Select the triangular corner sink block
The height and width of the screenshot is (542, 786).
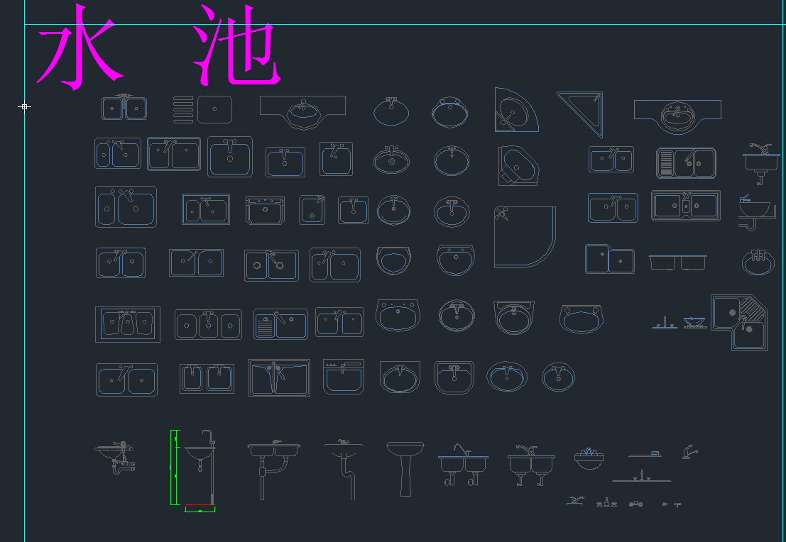pos(581,114)
